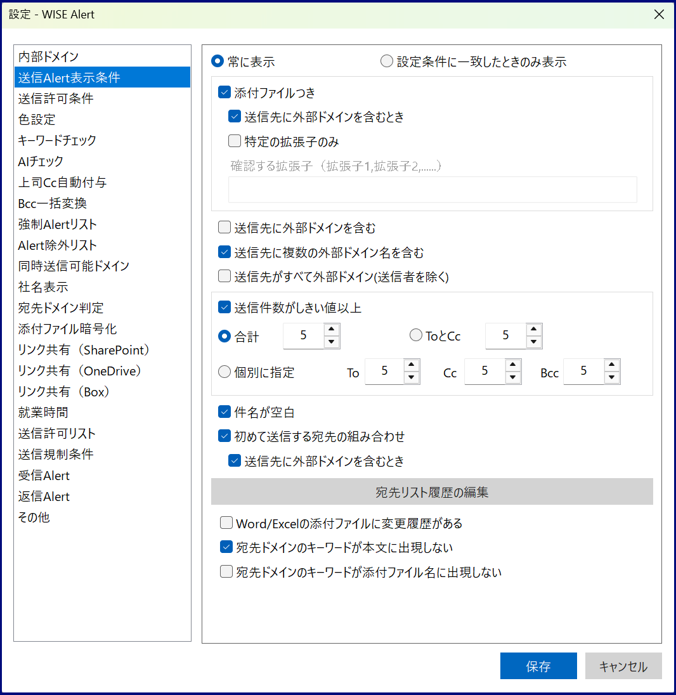
Task: Open 社名表示 settings
Action: tap(102, 287)
